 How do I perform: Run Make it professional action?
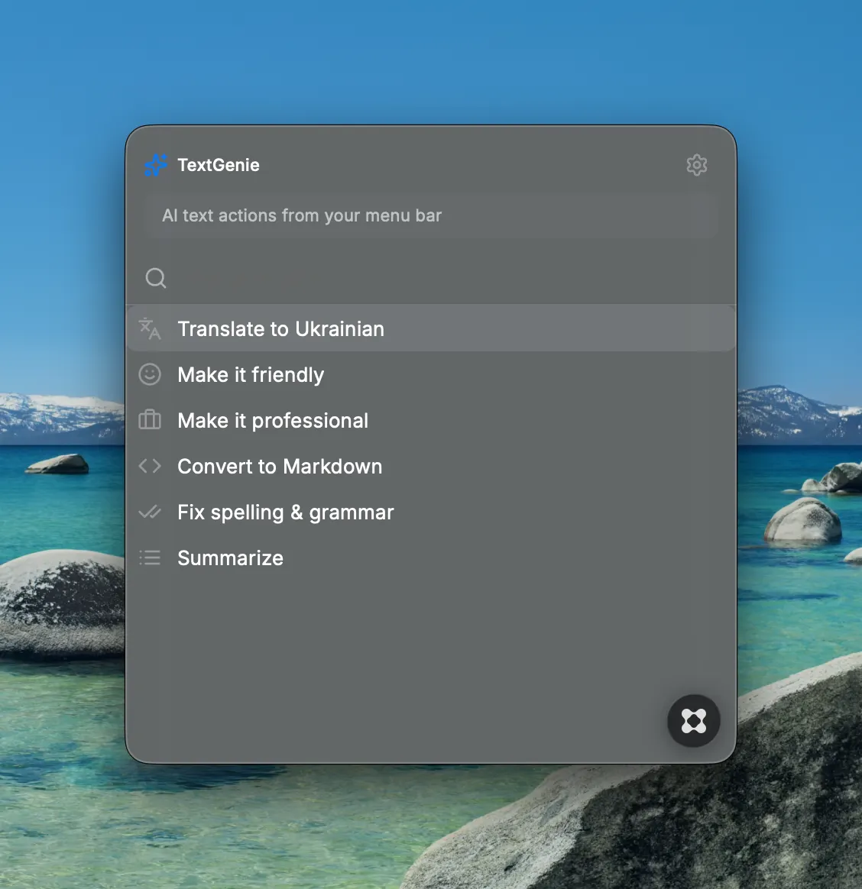click(x=431, y=421)
